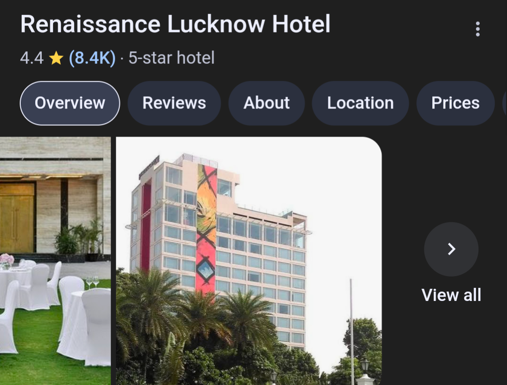Viewport: 507px width, 385px height.
Task: Open the hotel tower building photo
Action: (x=249, y=261)
